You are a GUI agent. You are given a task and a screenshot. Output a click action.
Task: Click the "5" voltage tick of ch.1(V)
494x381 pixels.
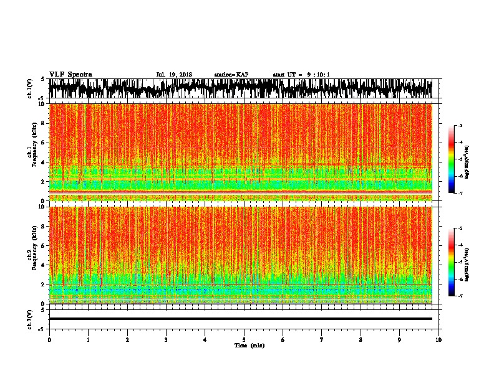42,79
